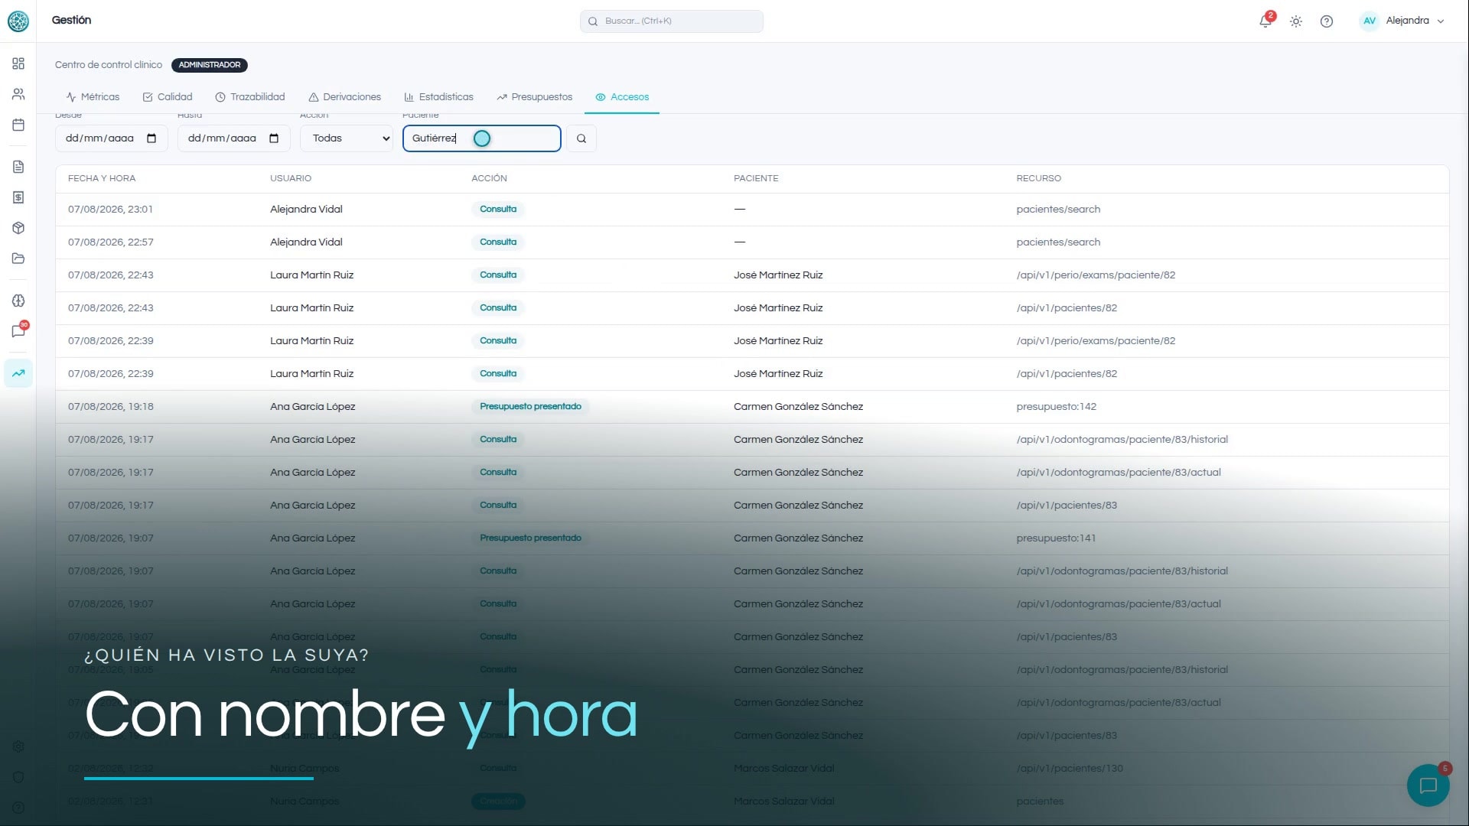
Task: Run the filter search magnifier button
Action: pos(581,138)
